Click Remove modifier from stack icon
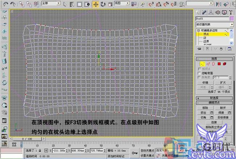236x159 pixels. (x=221, y=49)
